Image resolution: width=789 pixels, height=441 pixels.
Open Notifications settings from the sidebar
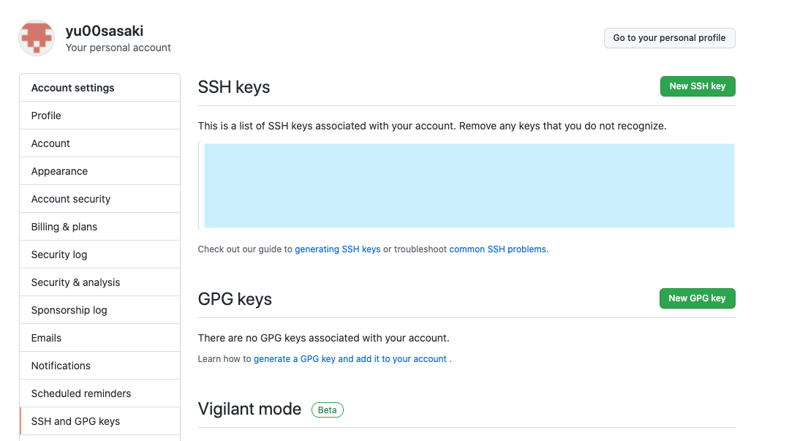(x=60, y=365)
